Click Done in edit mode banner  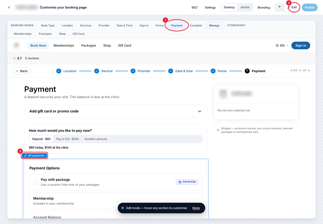pos(196,208)
